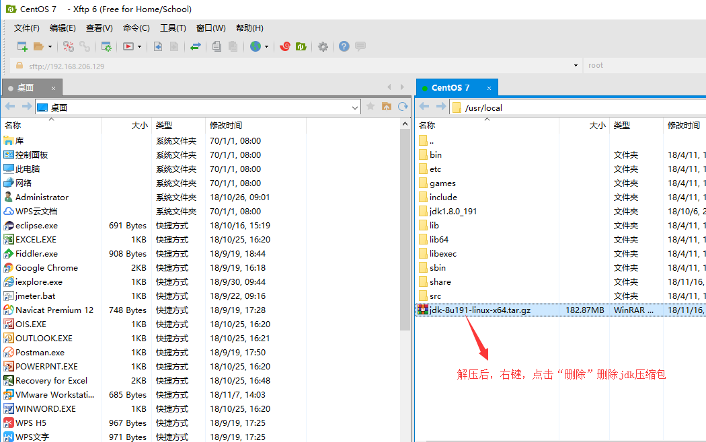Click the tab scroll right arrow

pos(402,87)
